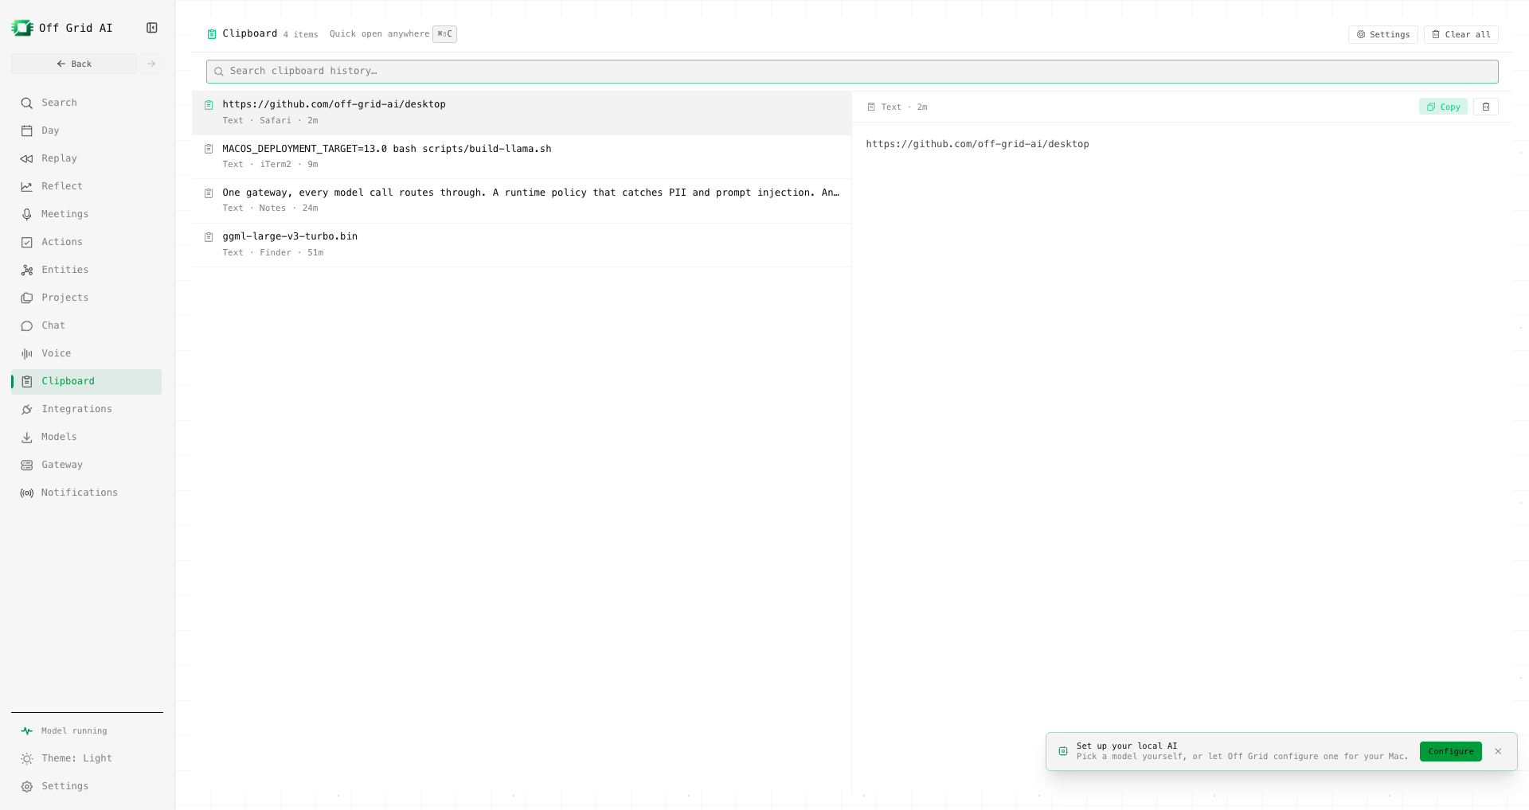Click the Projects folder icon
1529x810 pixels.
click(27, 298)
